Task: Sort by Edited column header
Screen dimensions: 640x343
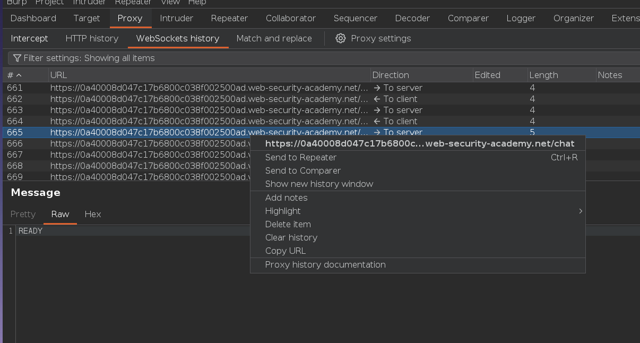Action: coord(500,75)
